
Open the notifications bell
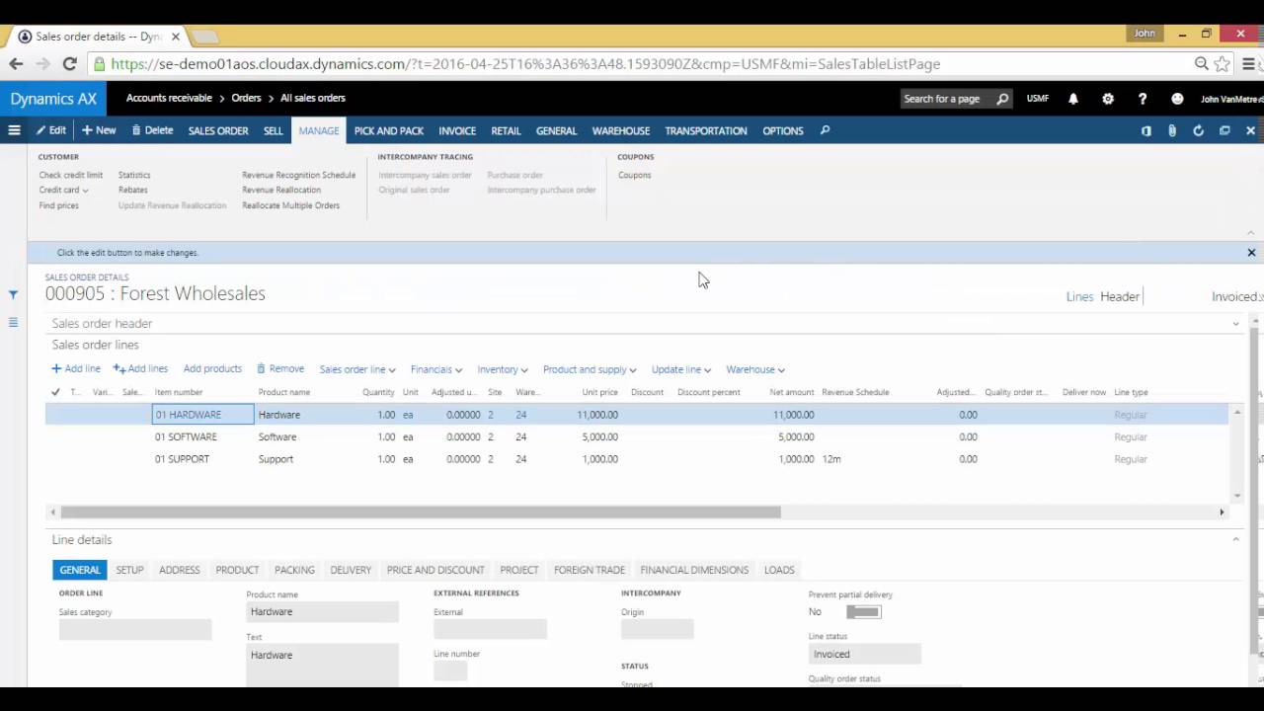pos(1073,99)
